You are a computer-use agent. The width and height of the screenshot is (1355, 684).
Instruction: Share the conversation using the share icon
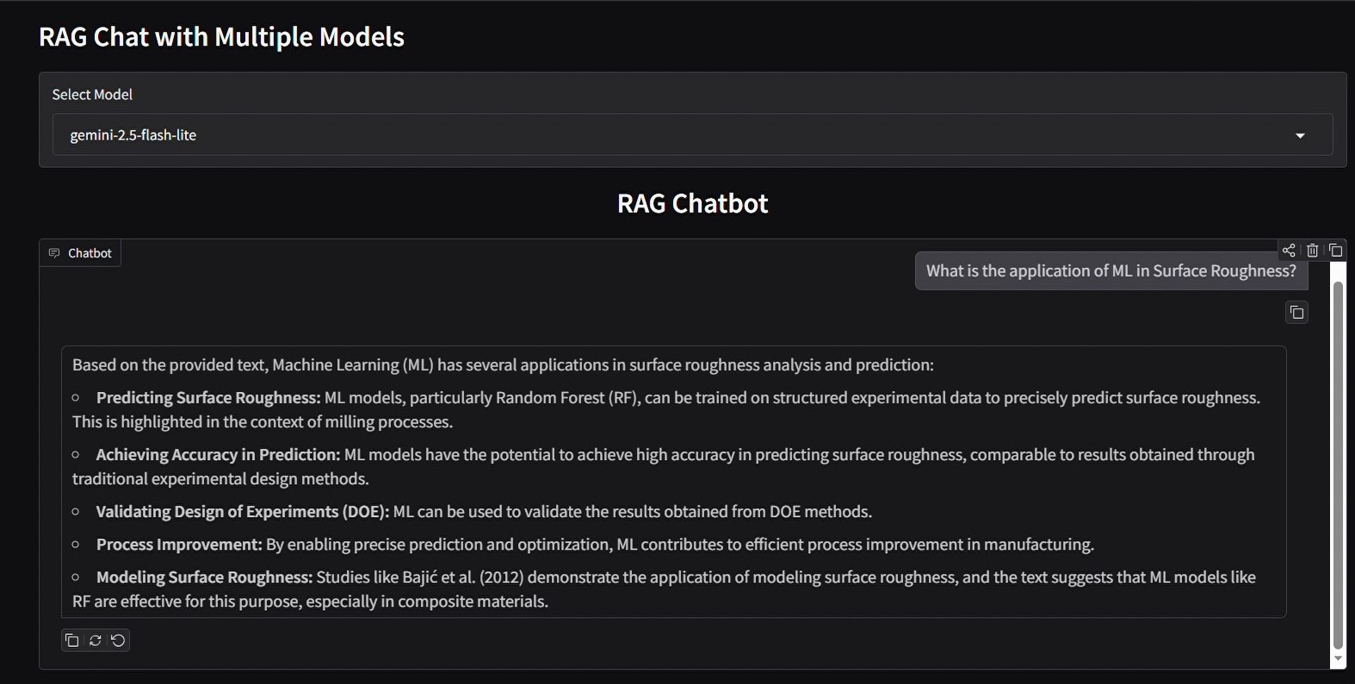coord(1289,250)
